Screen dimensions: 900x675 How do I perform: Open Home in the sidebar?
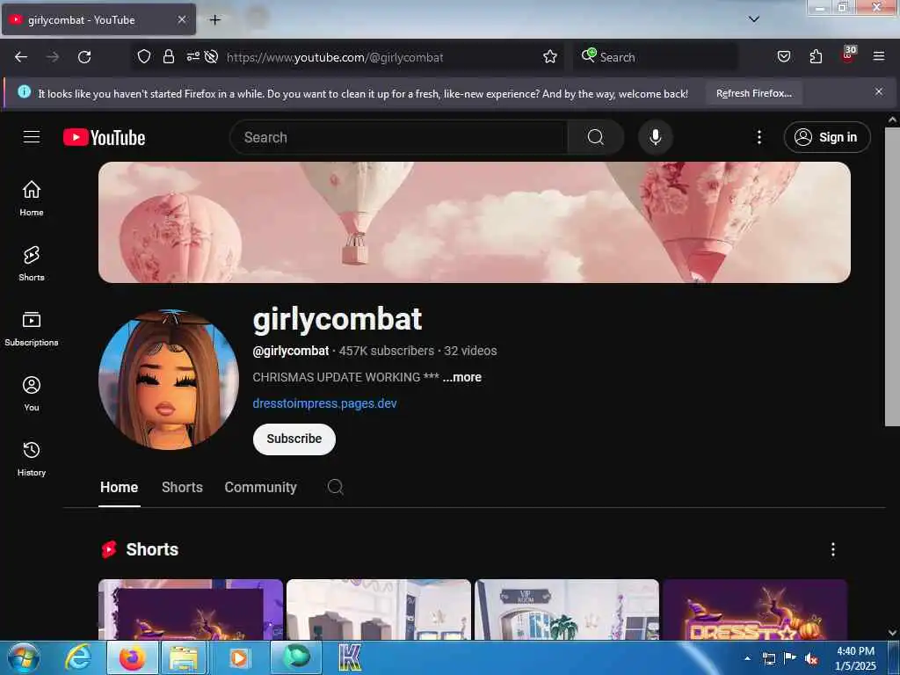tap(32, 199)
